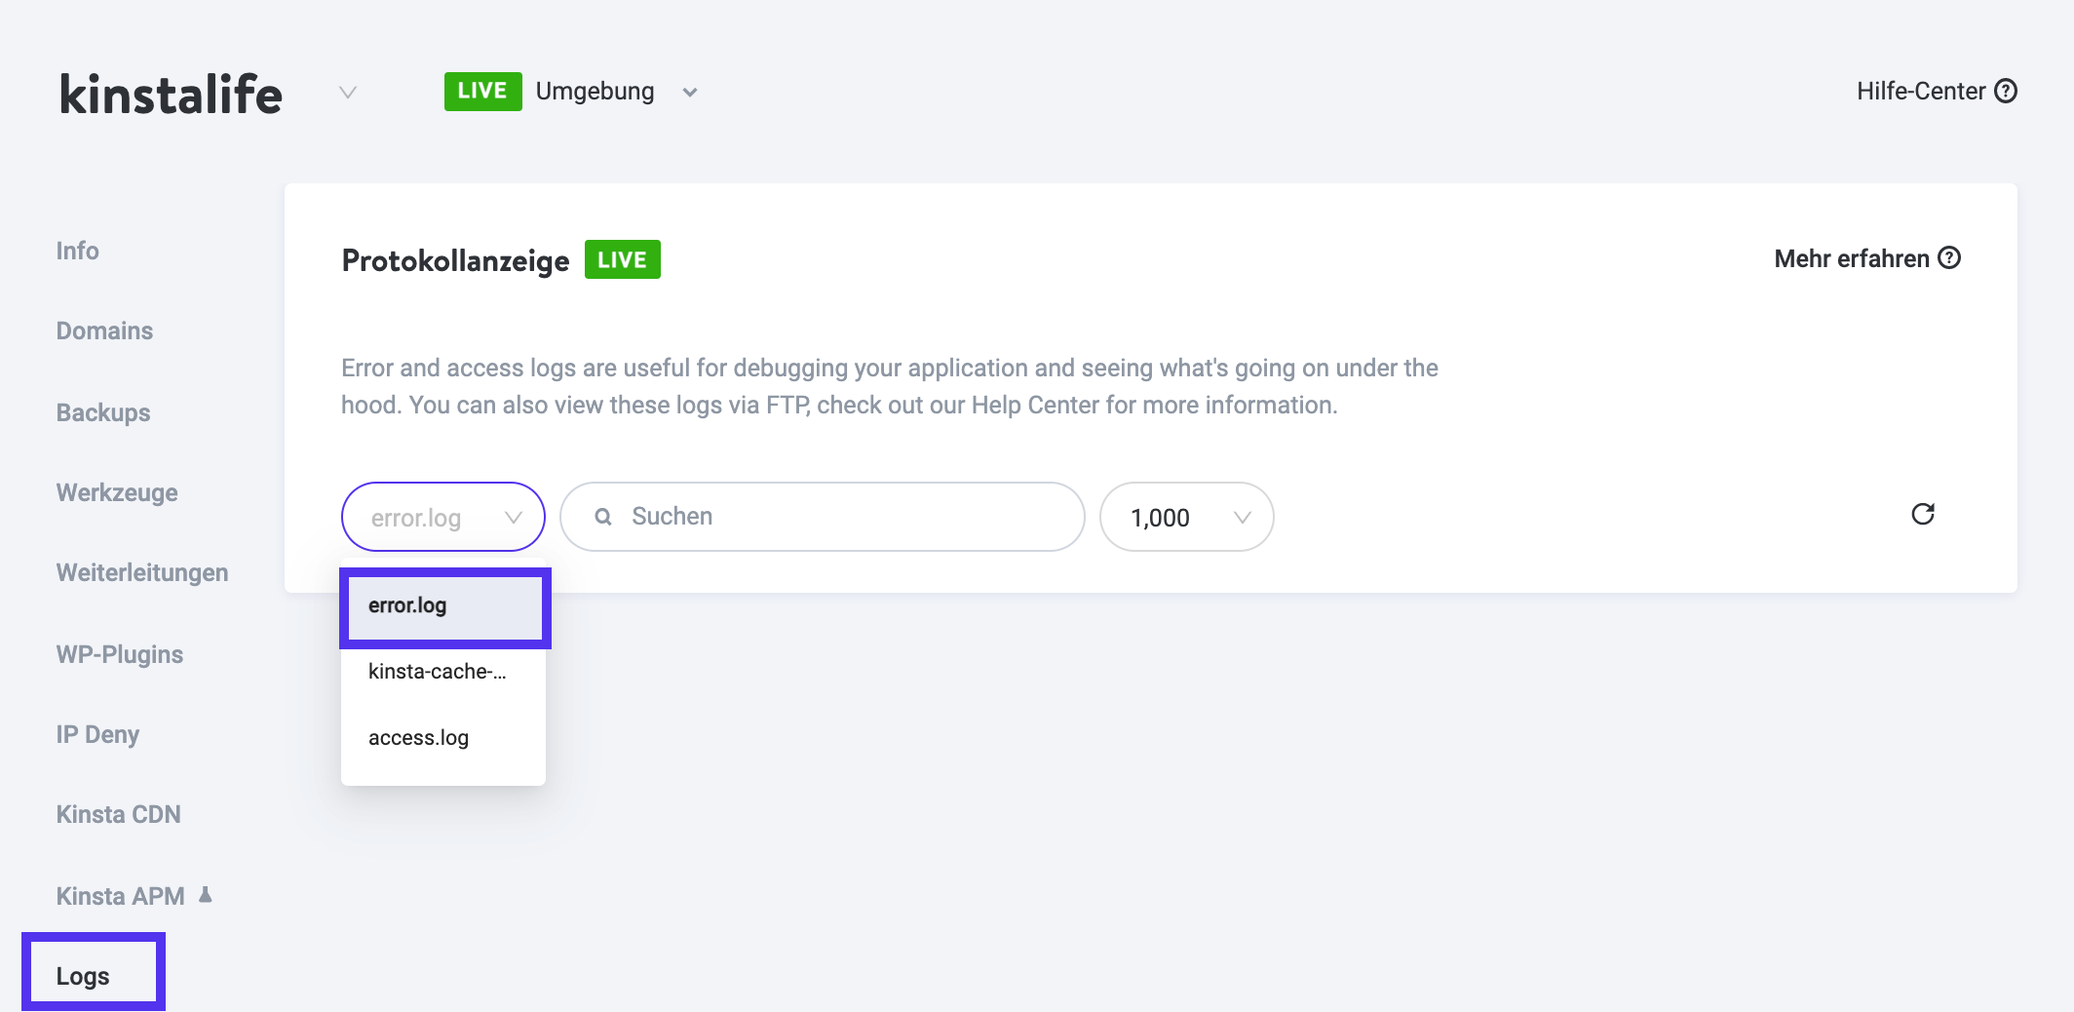Open the kinstalife company switcher chevron
Screen dimensions: 2074x1012
point(347,93)
